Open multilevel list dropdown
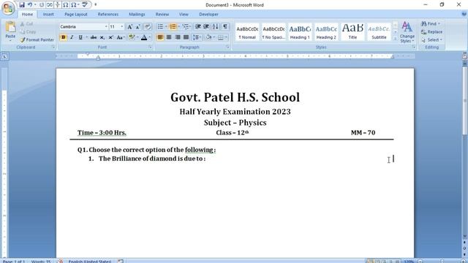 click(x=186, y=27)
